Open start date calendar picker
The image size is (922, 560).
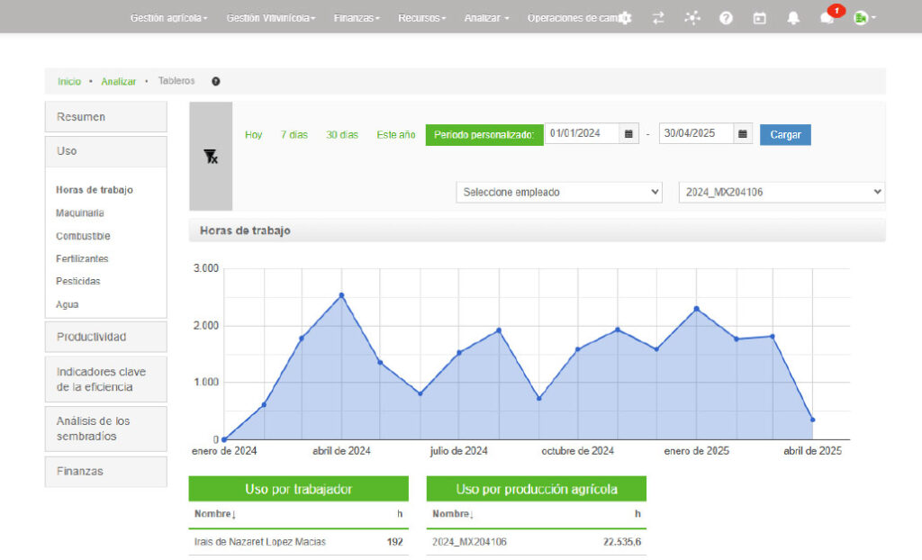629,134
